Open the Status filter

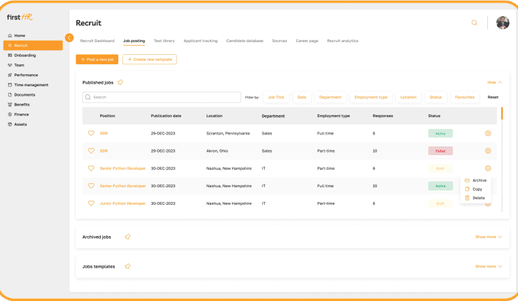coord(435,97)
